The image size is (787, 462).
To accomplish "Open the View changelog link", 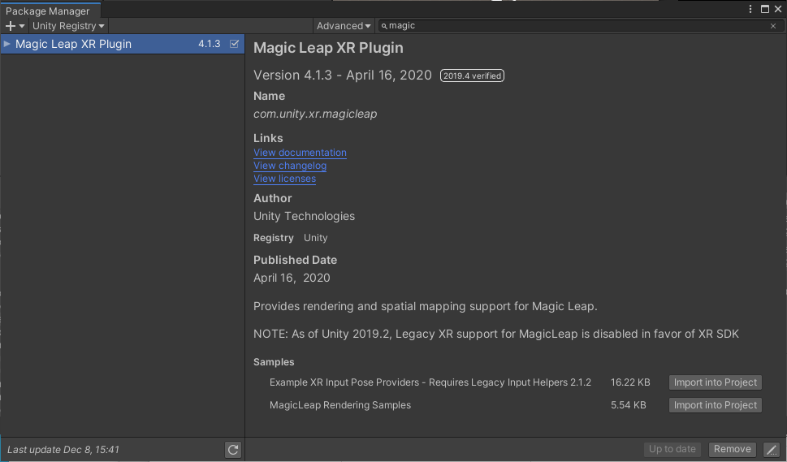I will [290, 166].
